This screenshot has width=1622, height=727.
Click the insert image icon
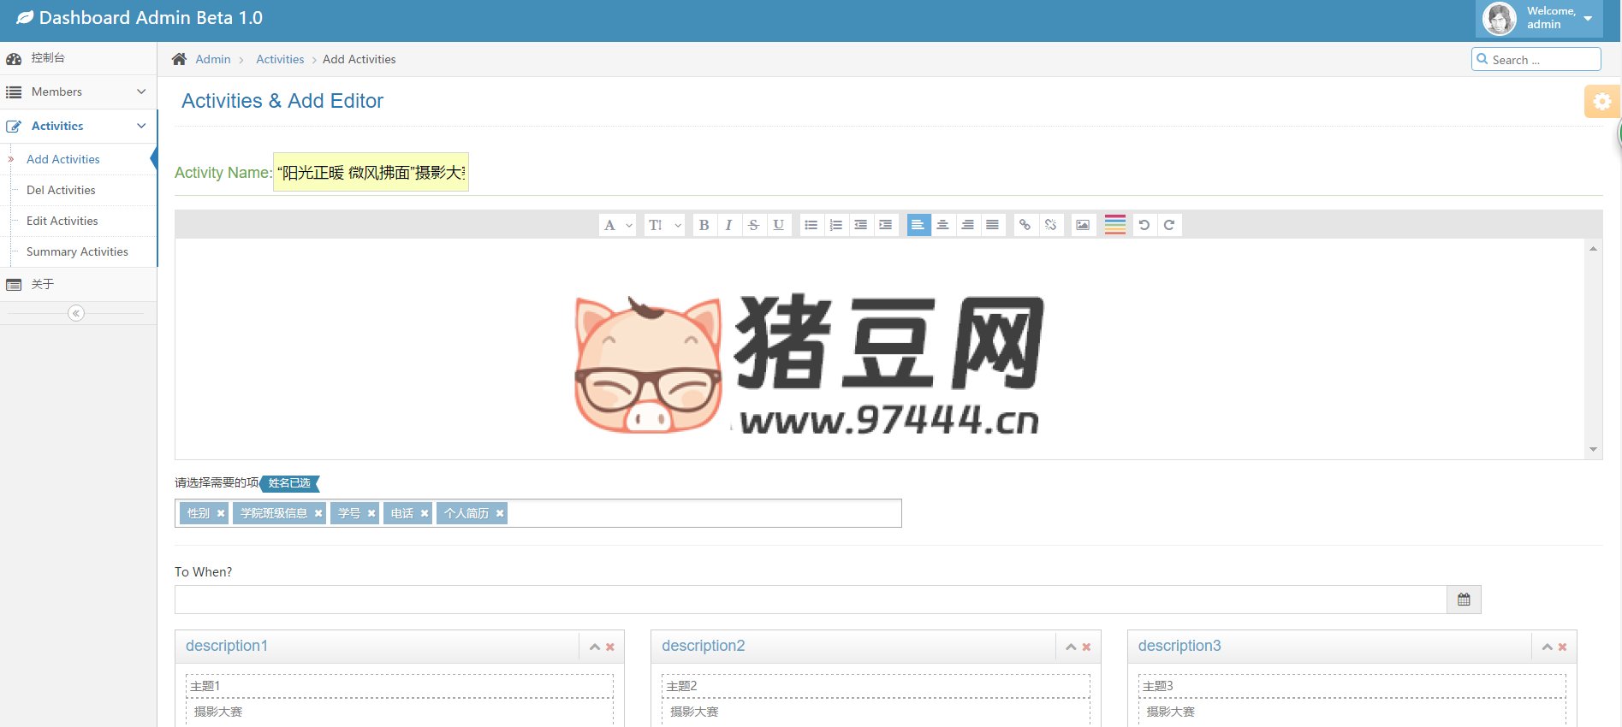[1083, 225]
